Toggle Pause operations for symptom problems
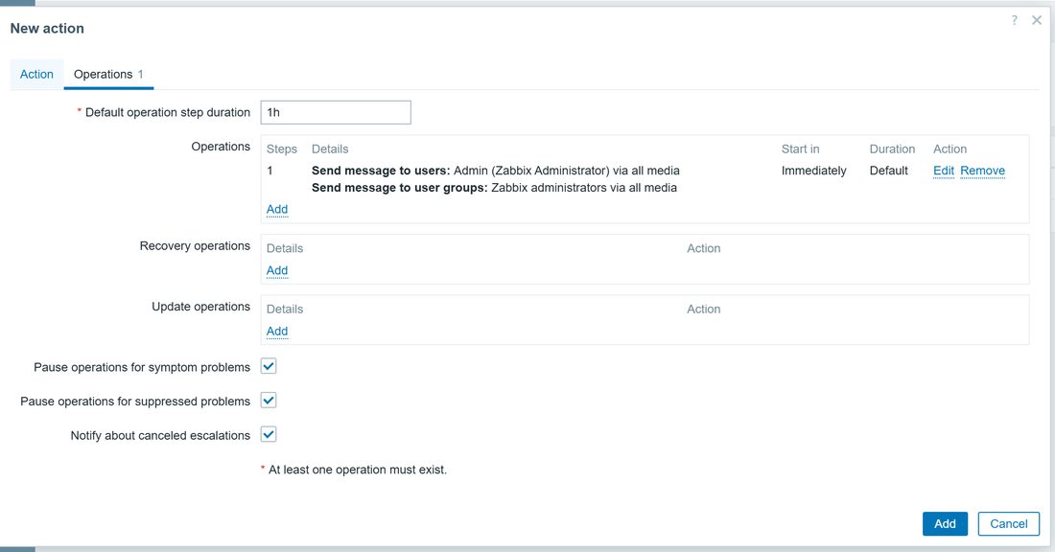The height and width of the screenshot is (552, 1055). (x=269, y=366)
